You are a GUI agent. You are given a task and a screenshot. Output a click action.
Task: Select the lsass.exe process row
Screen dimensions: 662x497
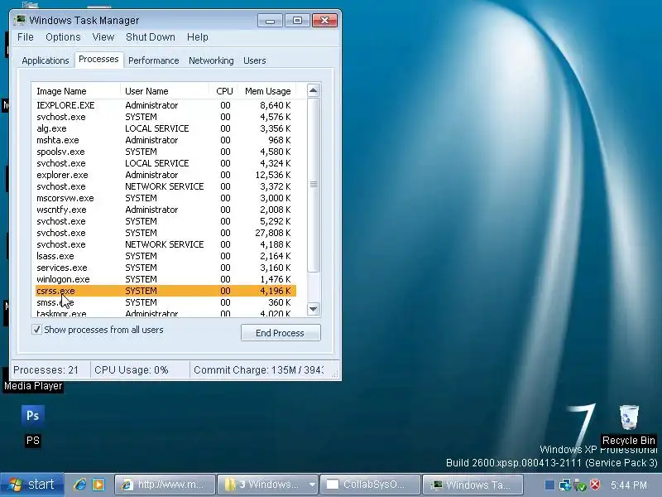pyautogui.click(x=165, y=256)
